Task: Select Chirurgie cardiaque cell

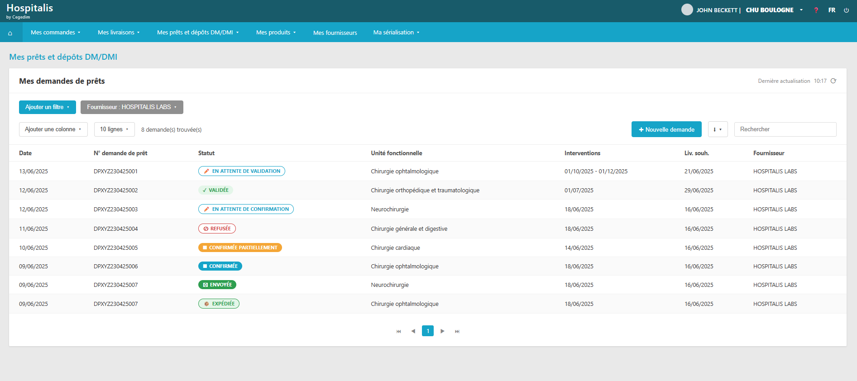Action: [x=395, y=248]
